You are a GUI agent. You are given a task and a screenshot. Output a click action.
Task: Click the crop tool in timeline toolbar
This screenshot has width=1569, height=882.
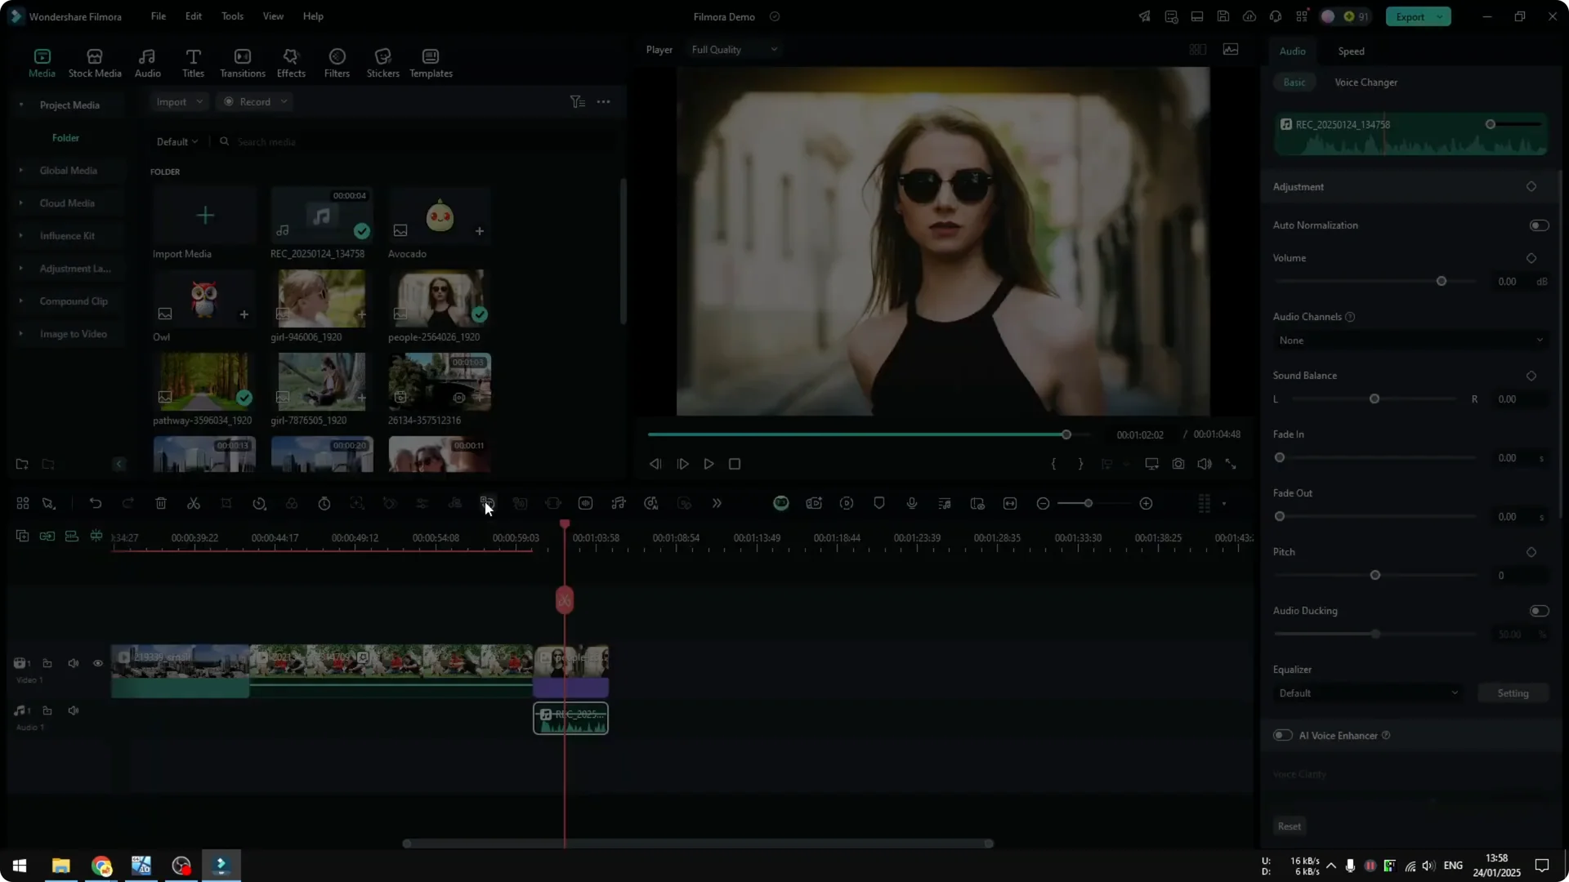[x=226, y=503]
